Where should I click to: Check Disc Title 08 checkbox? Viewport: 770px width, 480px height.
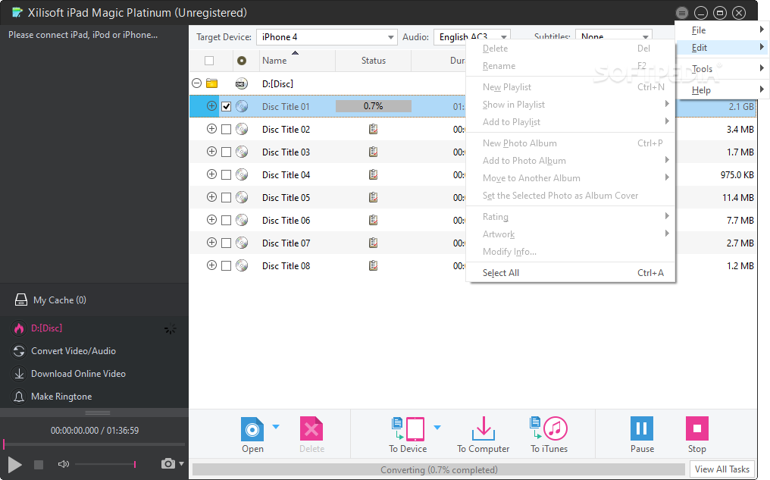coord(226,266)
